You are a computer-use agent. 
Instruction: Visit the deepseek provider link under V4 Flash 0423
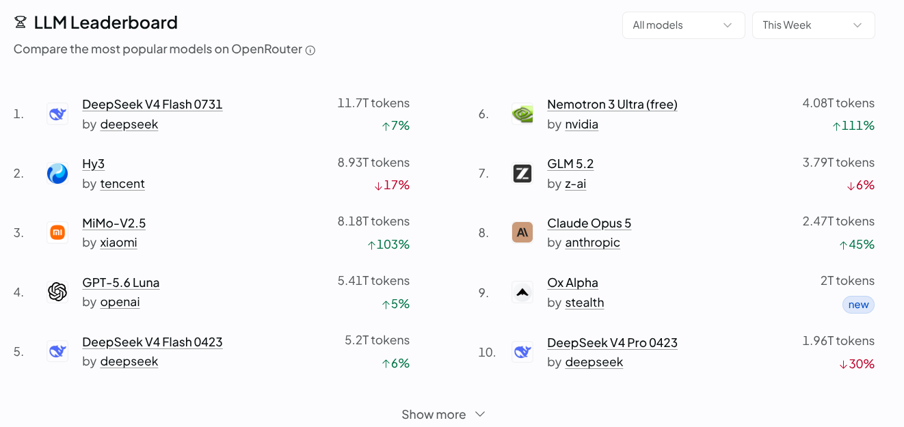[x=129, y=361]
